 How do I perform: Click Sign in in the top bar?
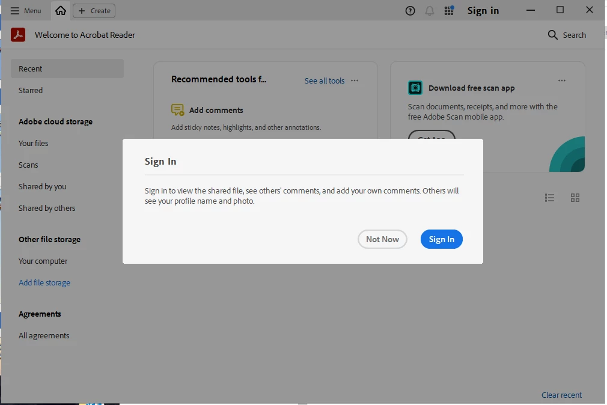click(483, 10)
